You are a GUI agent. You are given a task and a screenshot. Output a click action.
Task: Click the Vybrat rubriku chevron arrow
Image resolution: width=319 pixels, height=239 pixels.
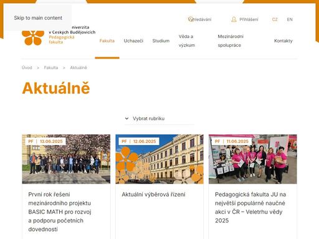(x=126, y=118)
